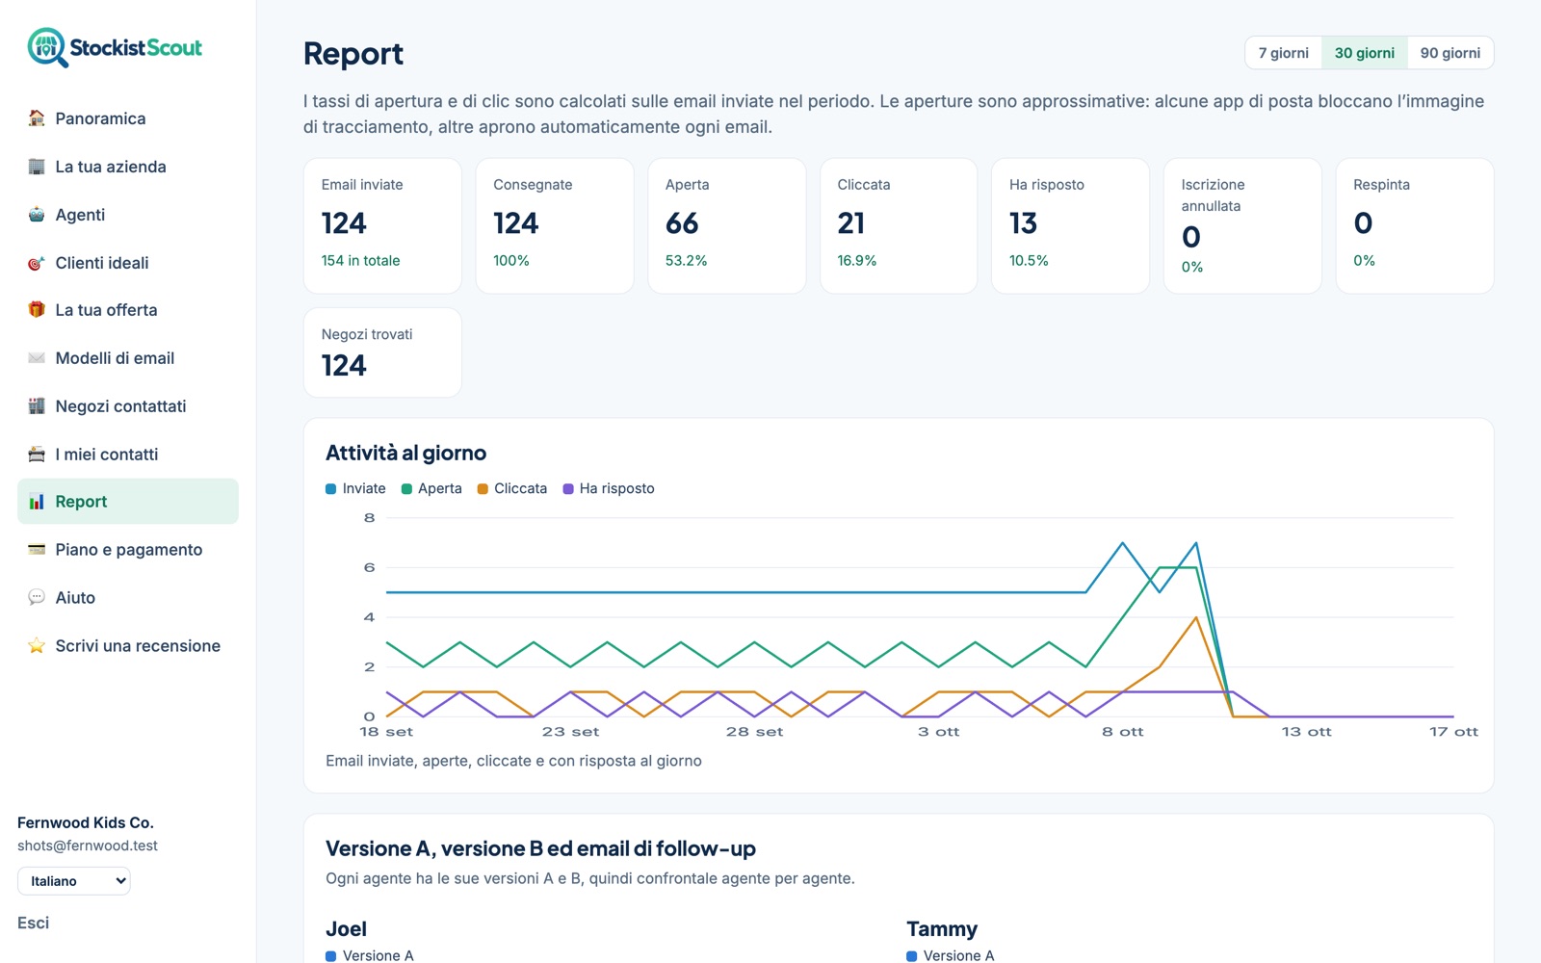Open Piano e pagamento page
Image resolution: width=1541 pixels, height=963 pixels.
(128, 550)
